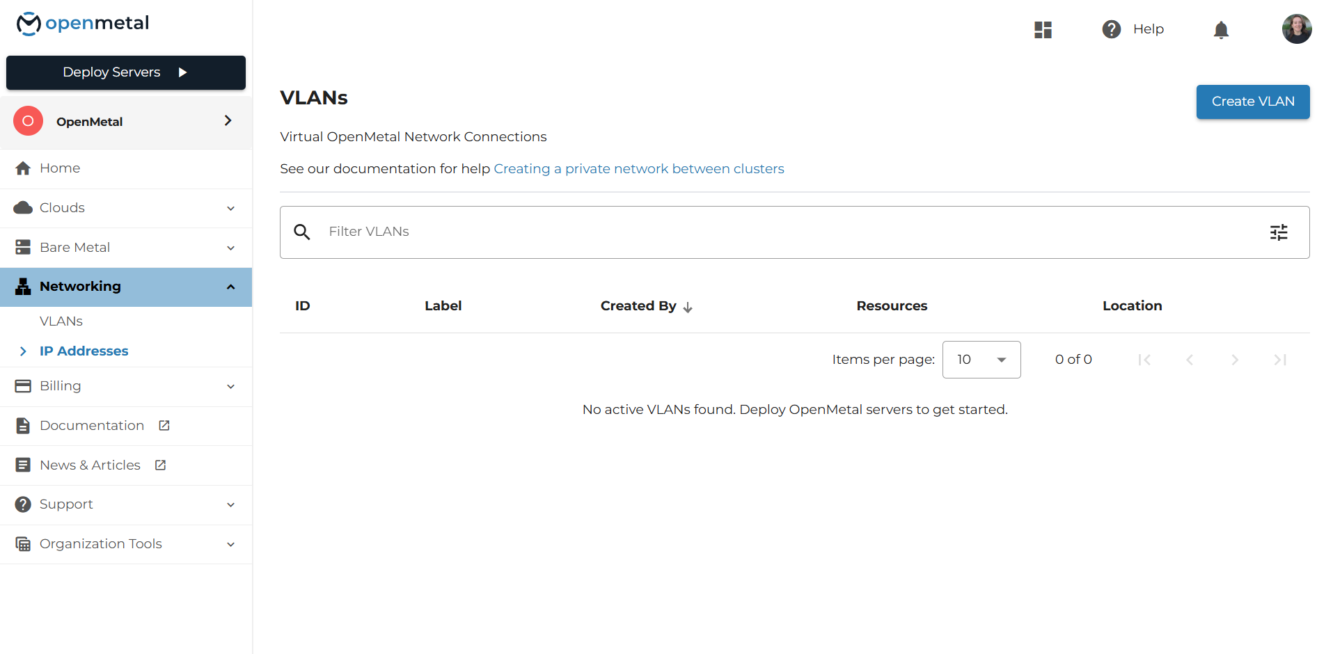Click the Help question mark icon

[1112, 29]
